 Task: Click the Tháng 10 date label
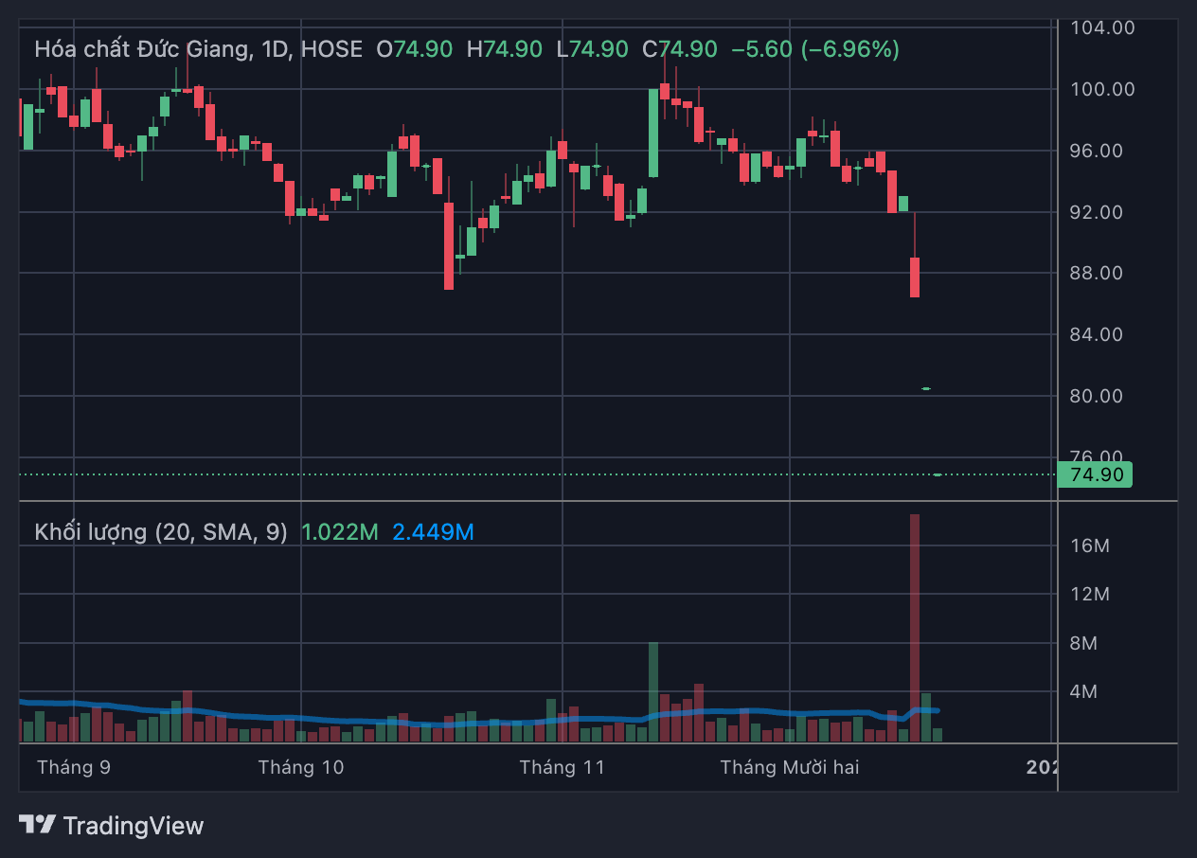pos(301,767)
